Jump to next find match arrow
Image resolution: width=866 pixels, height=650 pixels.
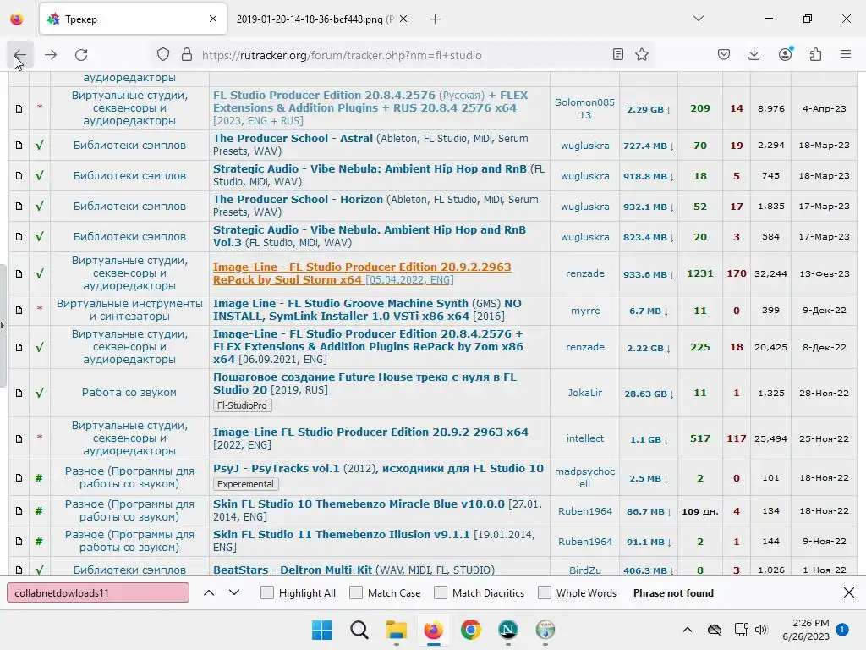point(234,593)
